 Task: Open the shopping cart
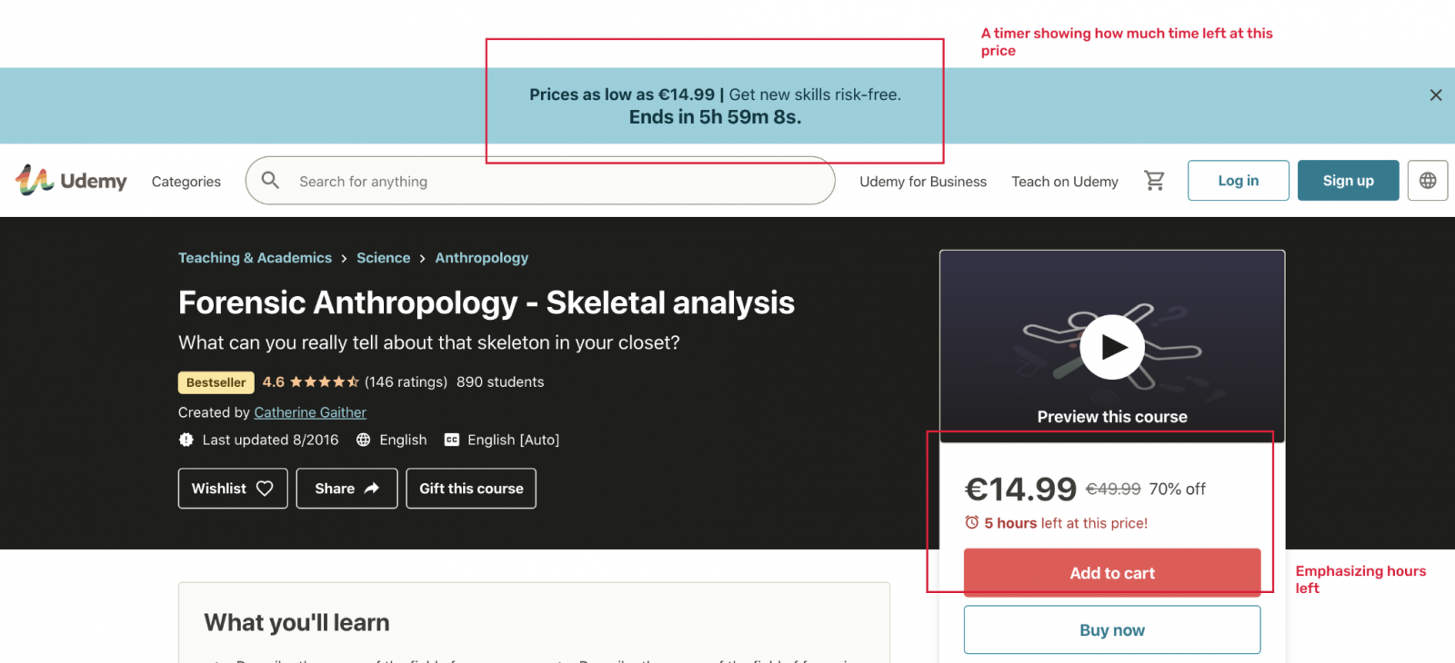pos(1153,181)
